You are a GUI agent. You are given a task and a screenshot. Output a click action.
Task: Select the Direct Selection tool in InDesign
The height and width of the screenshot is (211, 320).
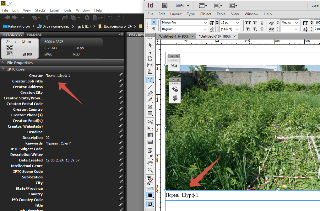150,52
